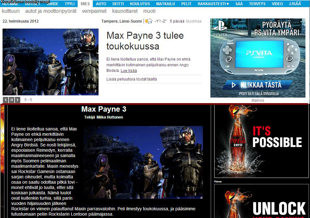This screenshot has width=310, height=218.
Task: Click the weather icon beside Tampere
Action: pyautogui.click(x=148, y=21)
